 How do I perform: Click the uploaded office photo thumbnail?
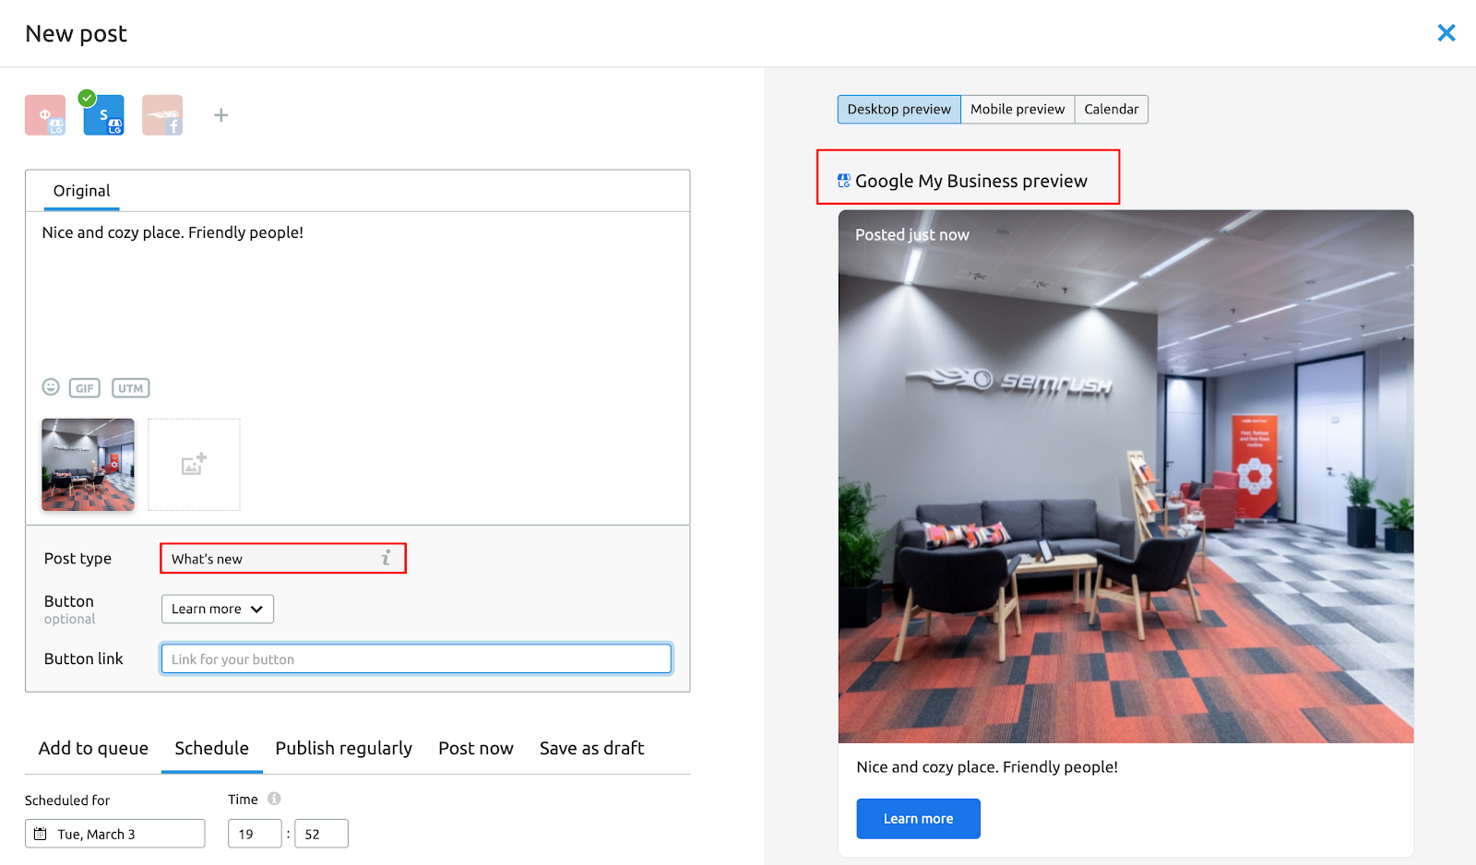88,465
